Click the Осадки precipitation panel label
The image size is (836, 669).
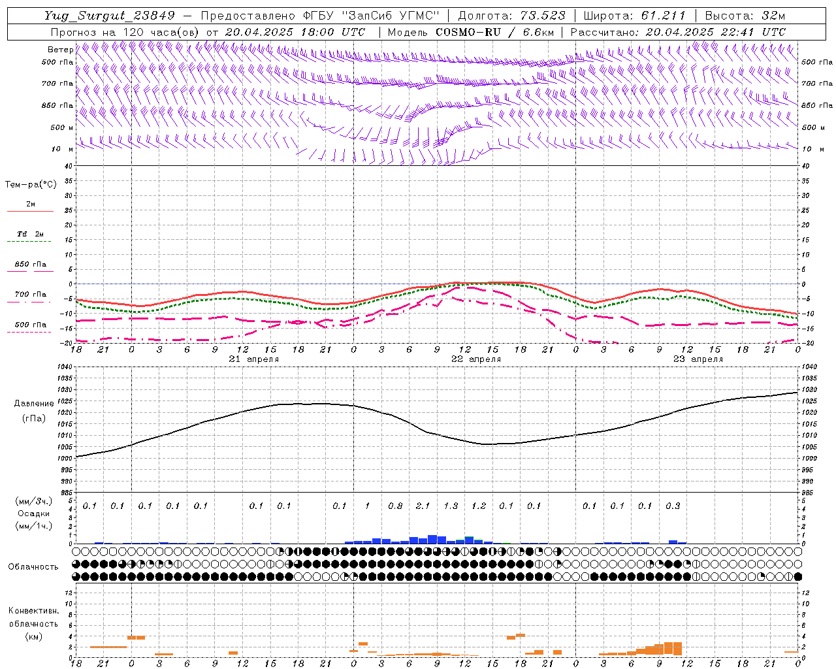tap(34, 514)
